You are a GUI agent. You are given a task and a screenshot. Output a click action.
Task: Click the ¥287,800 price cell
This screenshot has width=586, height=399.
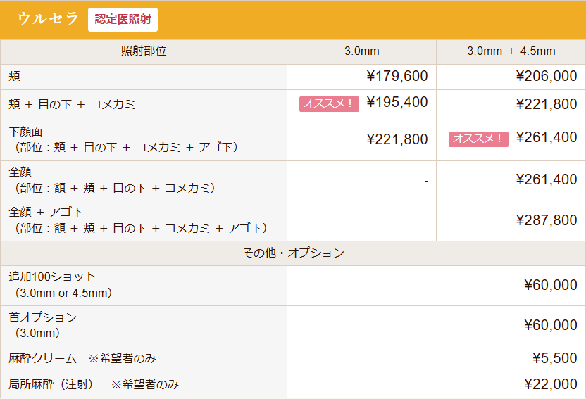pyautogui.click(x=546, y=220)
